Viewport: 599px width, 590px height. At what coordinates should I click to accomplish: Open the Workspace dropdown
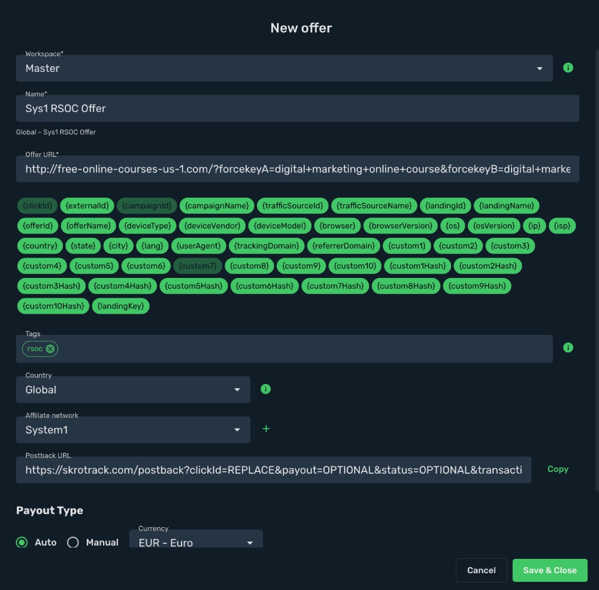pyautogui.click(x=284, y=68)
